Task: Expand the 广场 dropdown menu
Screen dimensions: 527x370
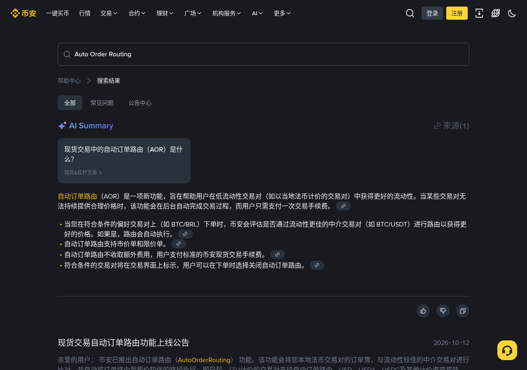Action: pyautogui.click(x=193, y=13)
